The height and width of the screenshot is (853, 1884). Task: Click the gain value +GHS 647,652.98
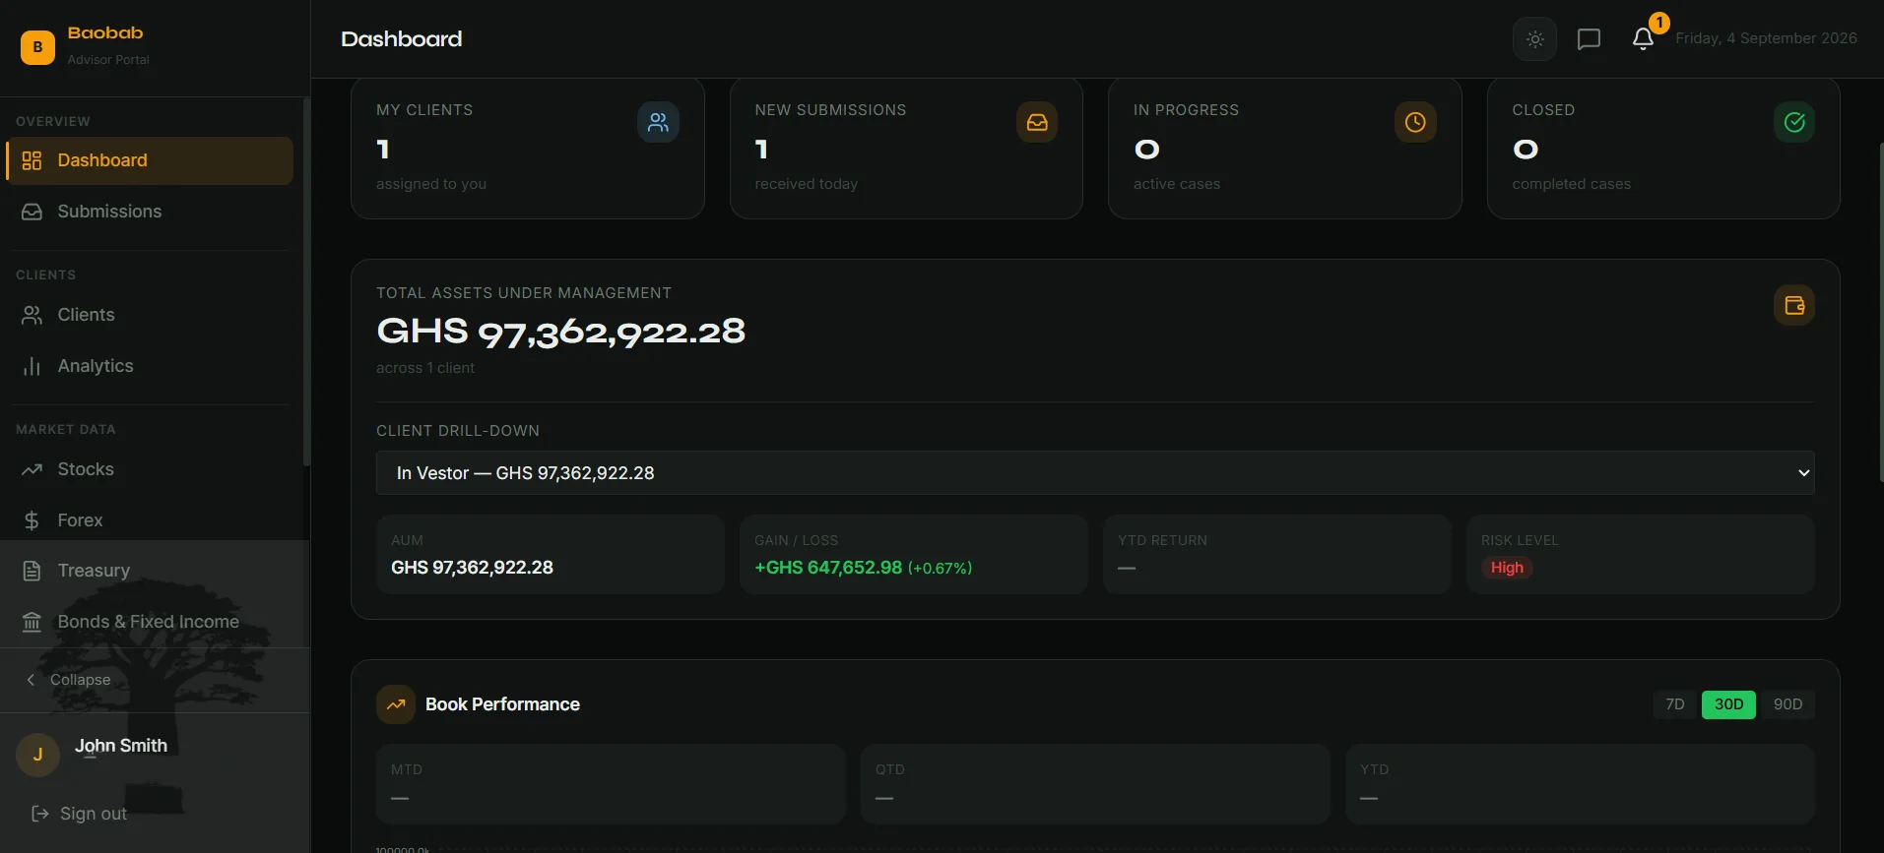[828, 568]
